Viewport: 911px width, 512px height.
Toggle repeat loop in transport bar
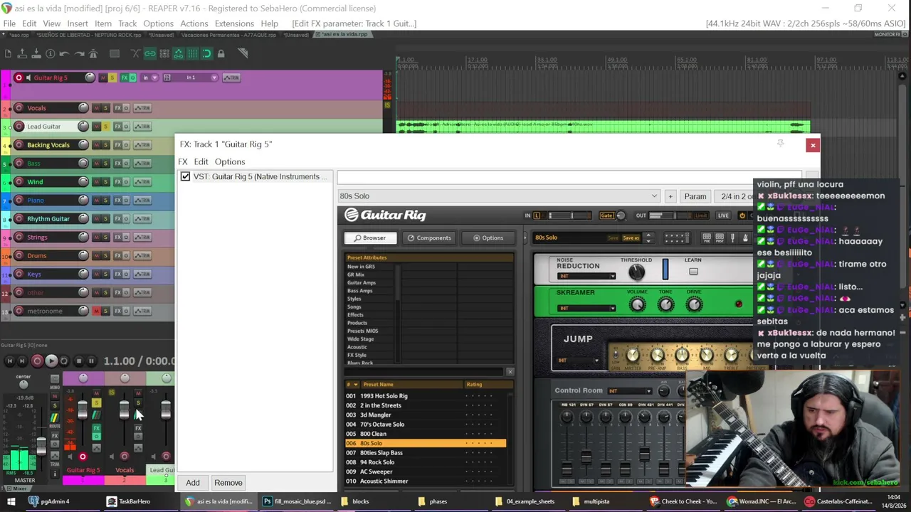(64, 361)
